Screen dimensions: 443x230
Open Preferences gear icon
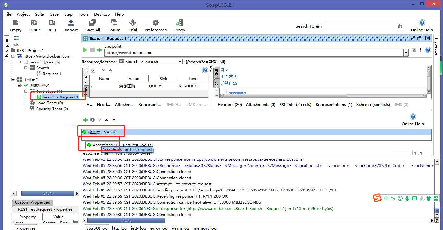point(156,23)
